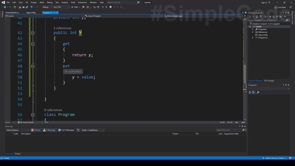The width and height of the screenshot is (295, 166).
Task: Select the Solution 'Lessons' root node
Action: point(266,24)
